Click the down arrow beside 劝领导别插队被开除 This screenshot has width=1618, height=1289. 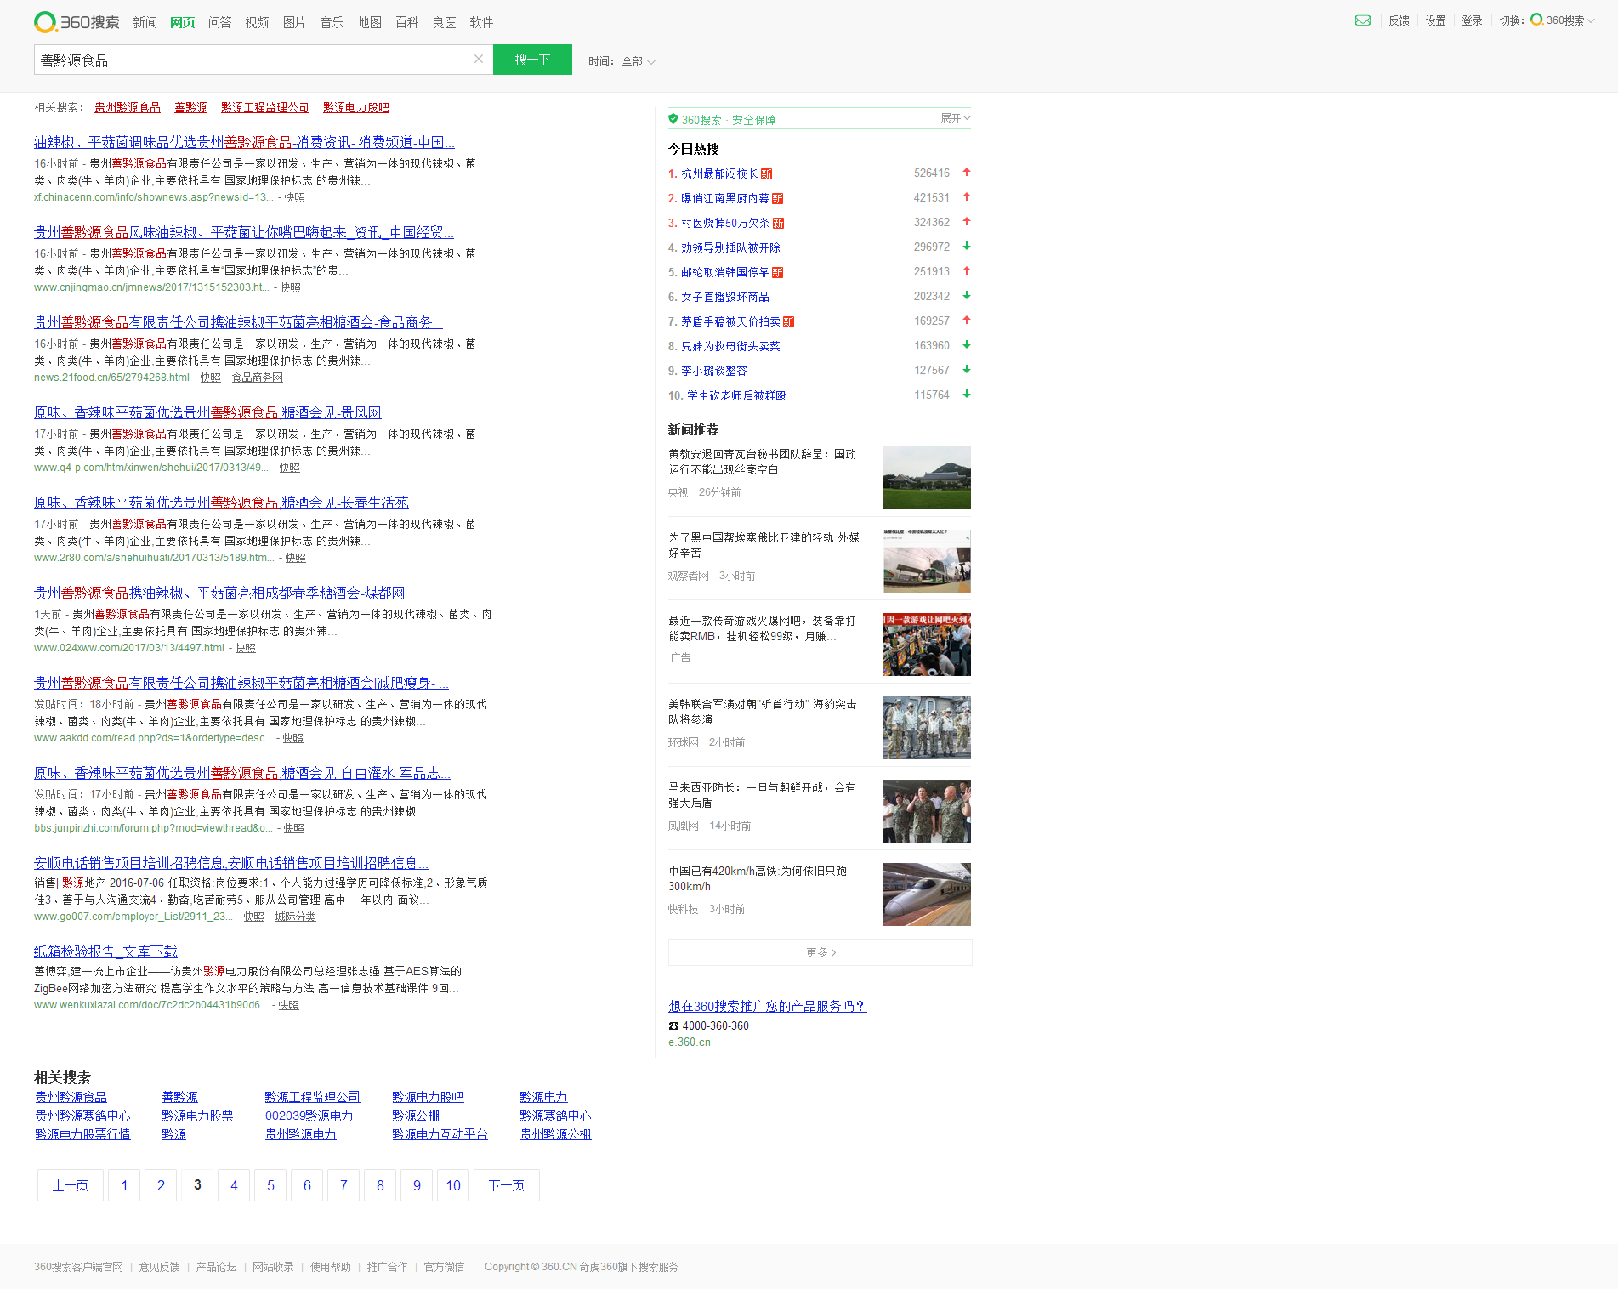[x=967, y=247]
